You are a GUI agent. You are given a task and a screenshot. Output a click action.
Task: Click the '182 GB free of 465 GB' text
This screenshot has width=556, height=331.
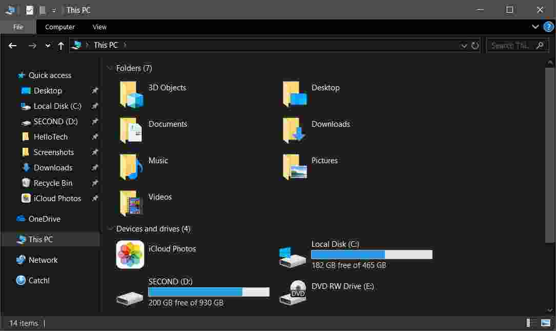[x=348, y=265]
